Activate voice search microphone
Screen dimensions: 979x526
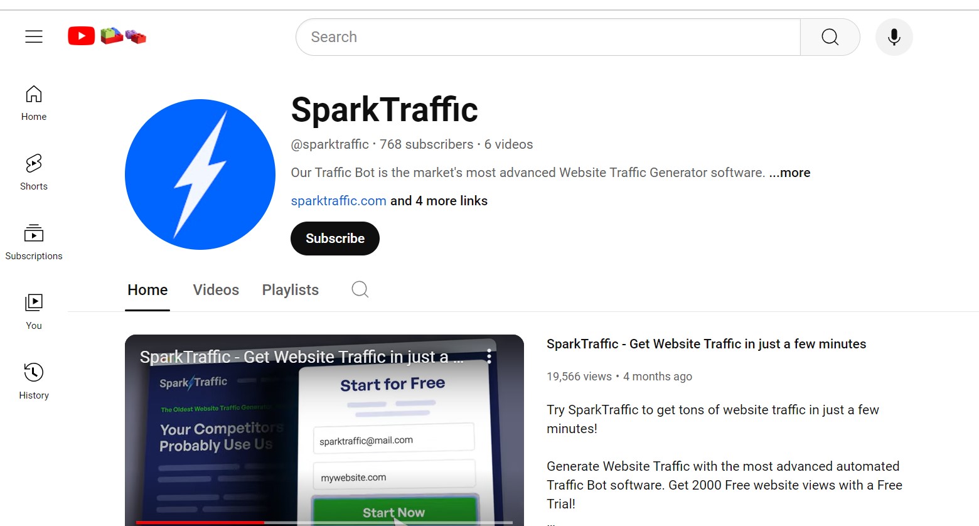point(894,37)
